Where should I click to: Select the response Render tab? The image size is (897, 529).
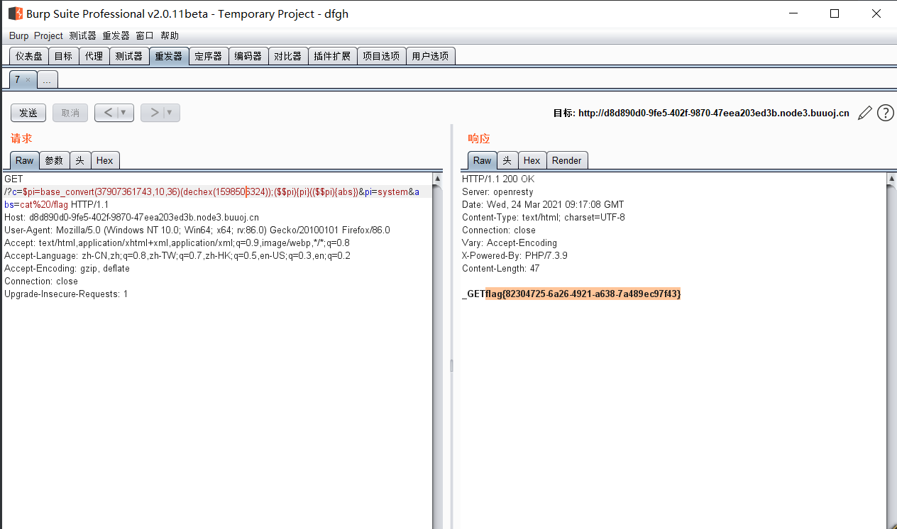567,160
